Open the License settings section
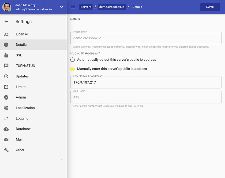This screenshot has width=225, height=178. coord(33,34)
